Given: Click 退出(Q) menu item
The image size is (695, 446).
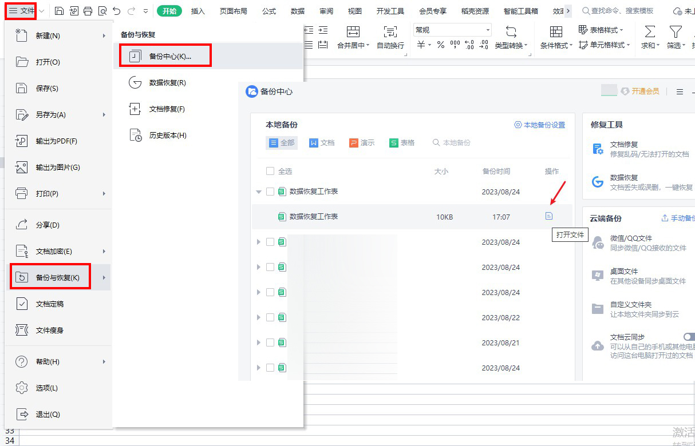Looking at the screenshot, I should [58, 414].
